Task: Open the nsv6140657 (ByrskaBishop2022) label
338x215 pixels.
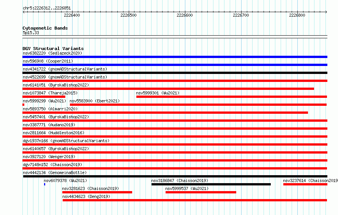Action: pyautogui.click(x=56, y=149)
